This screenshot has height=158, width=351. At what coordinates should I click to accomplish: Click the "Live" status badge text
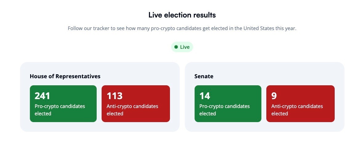[x=185, y=47]
